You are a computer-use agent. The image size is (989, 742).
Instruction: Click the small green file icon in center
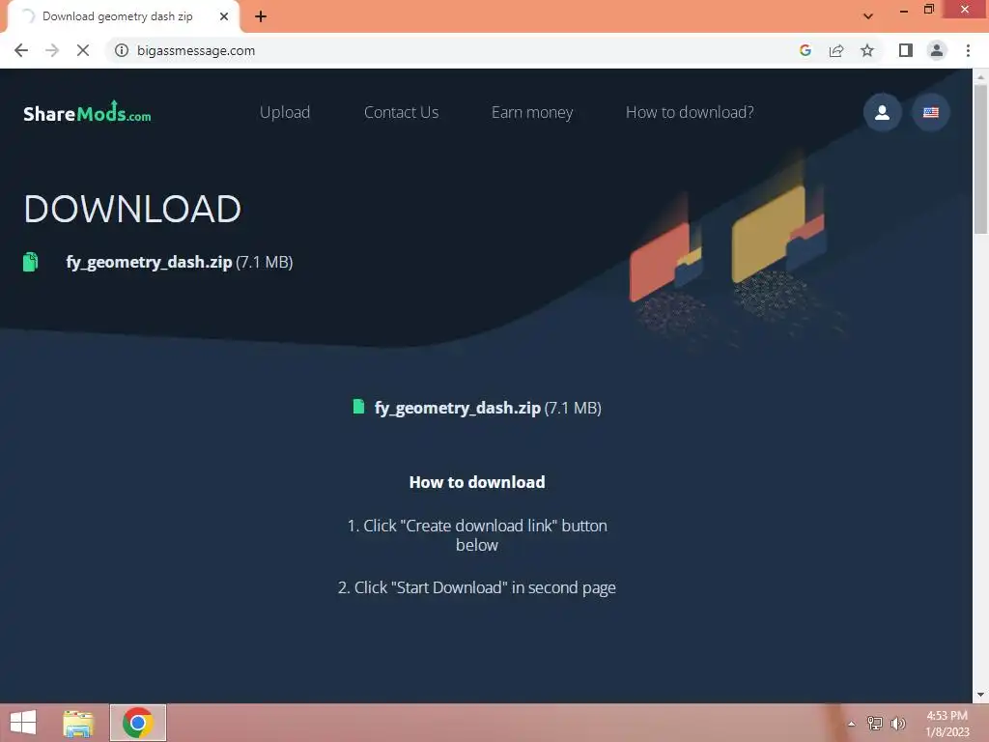[x=358, y=407]
